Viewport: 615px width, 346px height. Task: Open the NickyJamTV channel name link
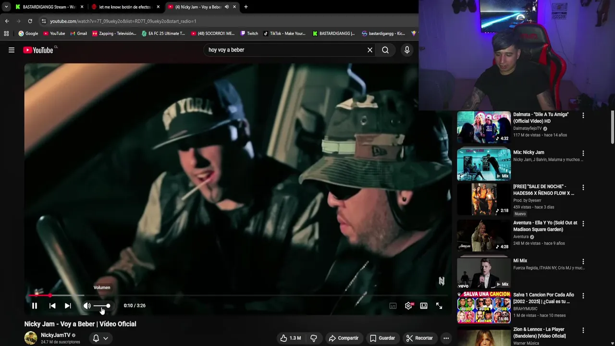tap(55, 335)
